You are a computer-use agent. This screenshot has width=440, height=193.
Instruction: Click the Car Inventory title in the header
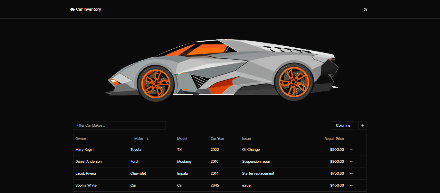point(88,9)
